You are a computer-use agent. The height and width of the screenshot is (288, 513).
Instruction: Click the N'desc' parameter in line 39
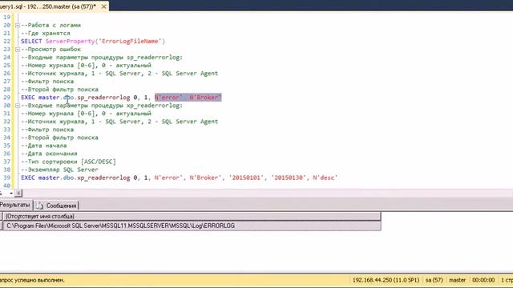(325, 178)
